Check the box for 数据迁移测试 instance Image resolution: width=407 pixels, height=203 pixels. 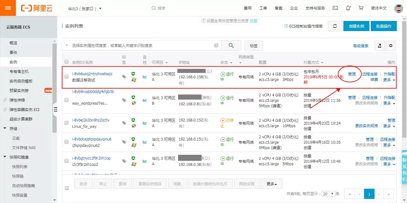pos(66,76)
